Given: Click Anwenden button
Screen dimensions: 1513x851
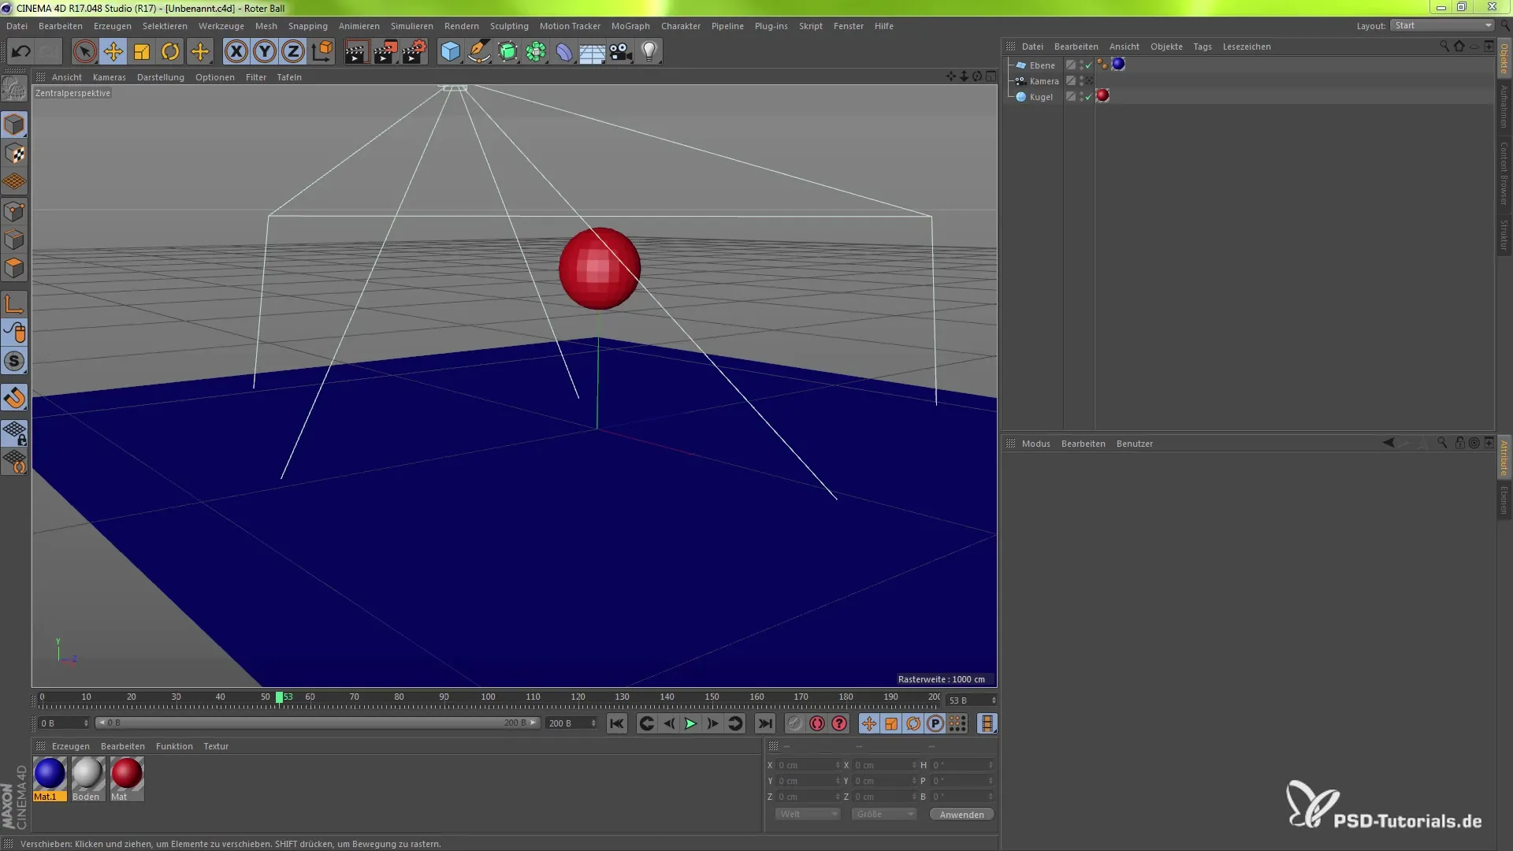Looking at the screenshot, I should pos(961,815).
